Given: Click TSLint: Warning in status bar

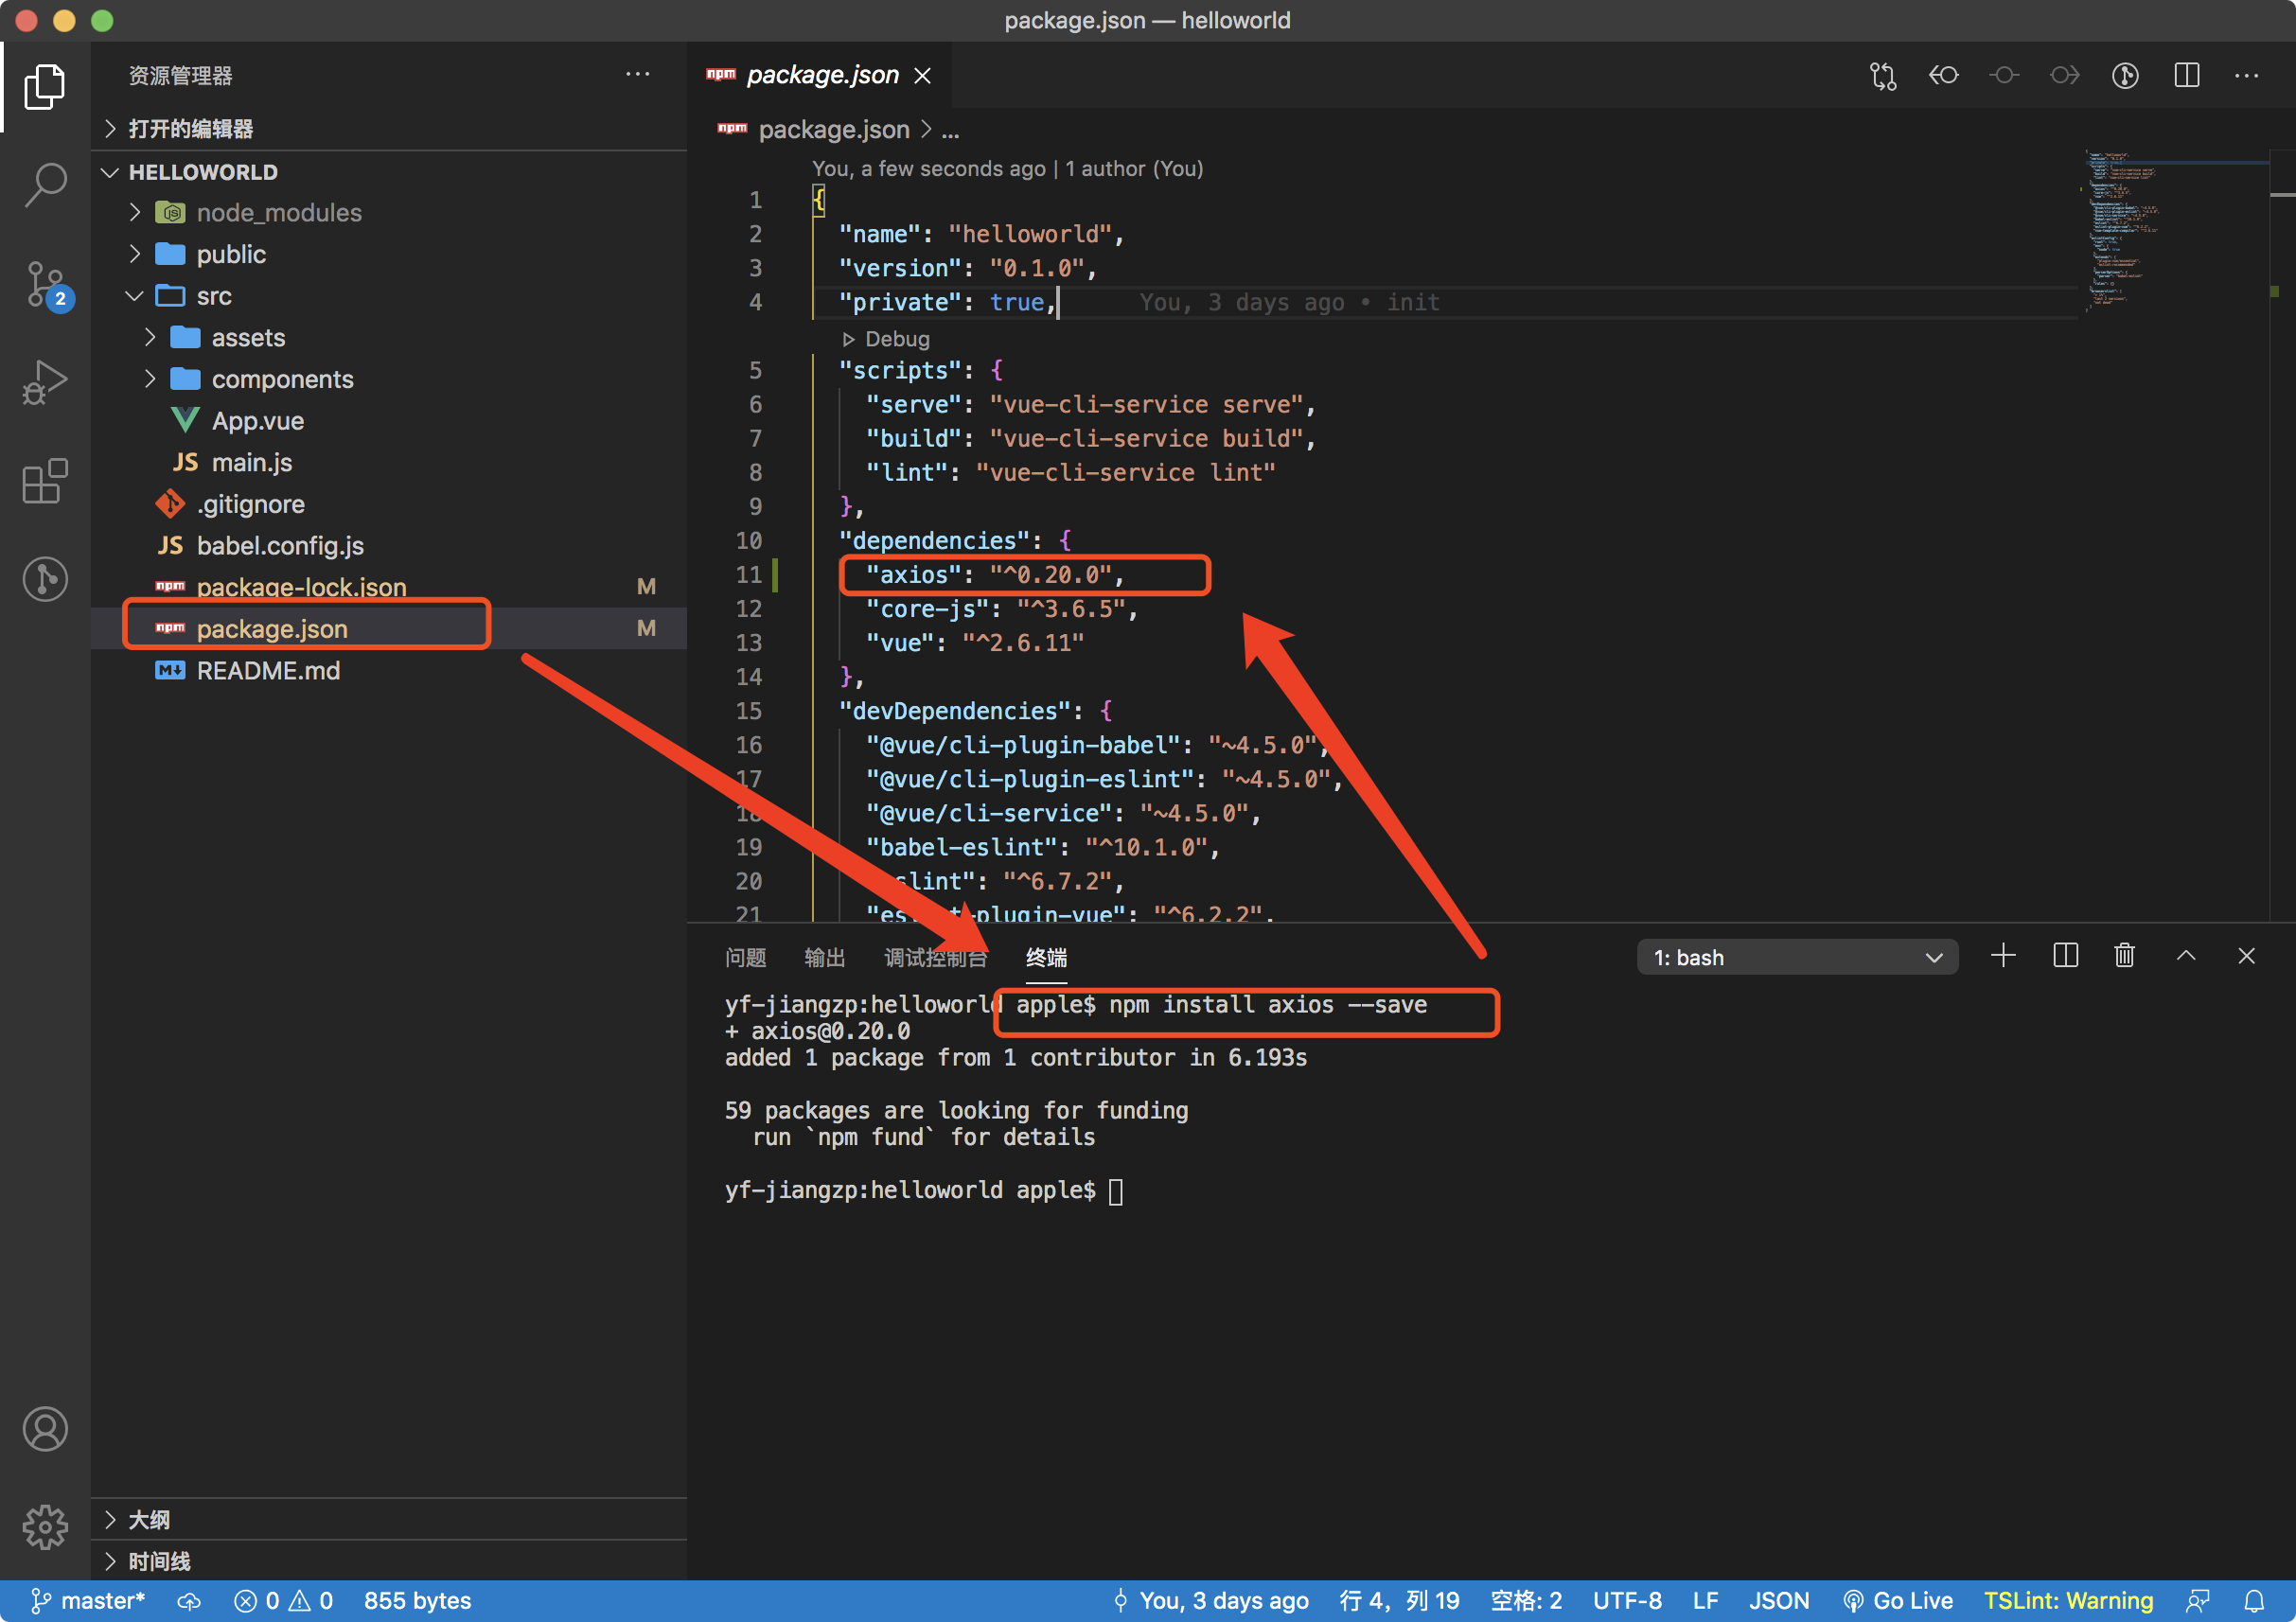Looking at the screenshot, I should [2068, 1601].
